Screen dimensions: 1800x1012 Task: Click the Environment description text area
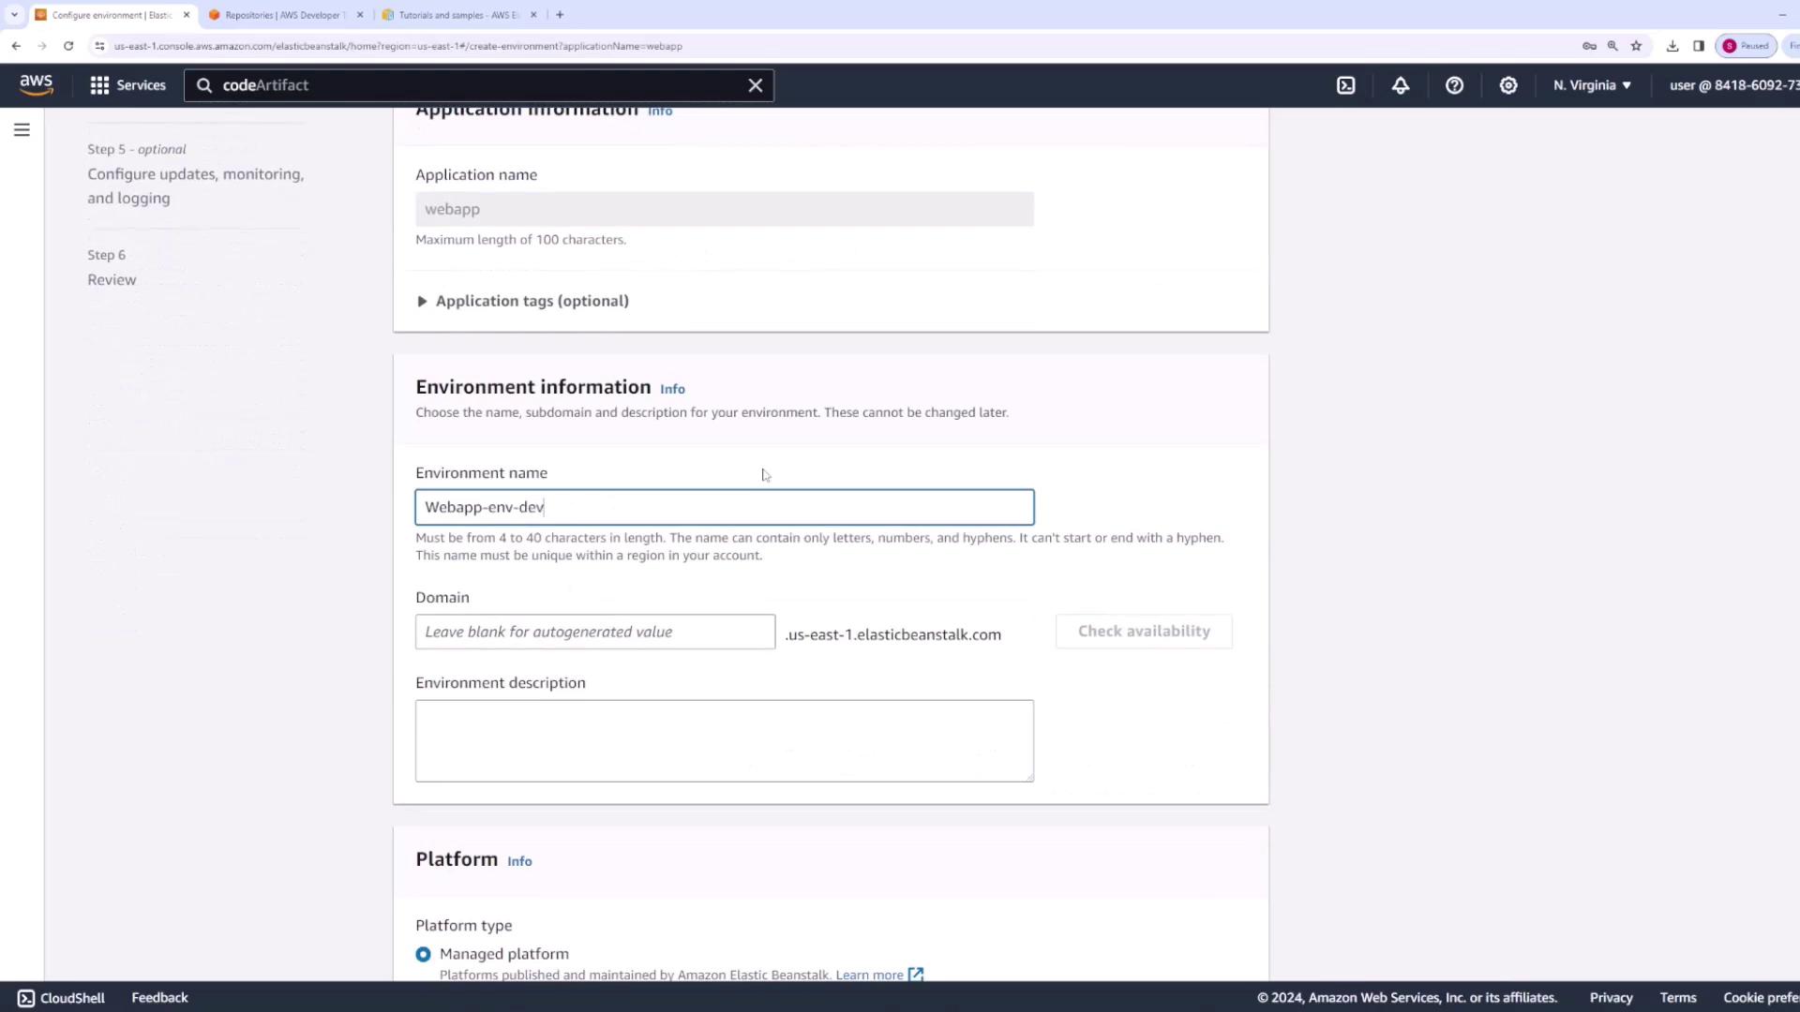724,740
